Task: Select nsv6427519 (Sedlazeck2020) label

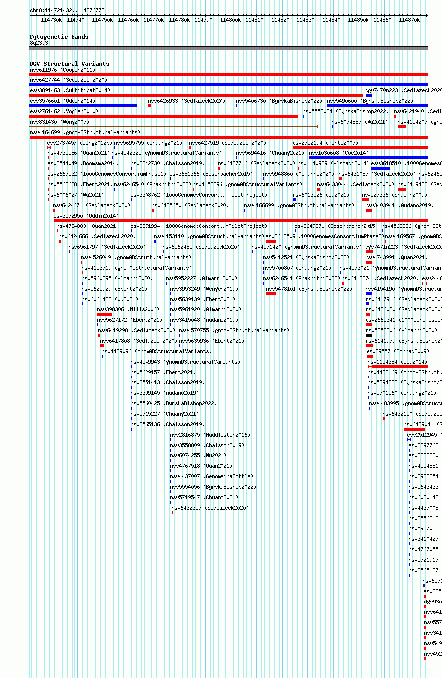Action: [227, 143]
